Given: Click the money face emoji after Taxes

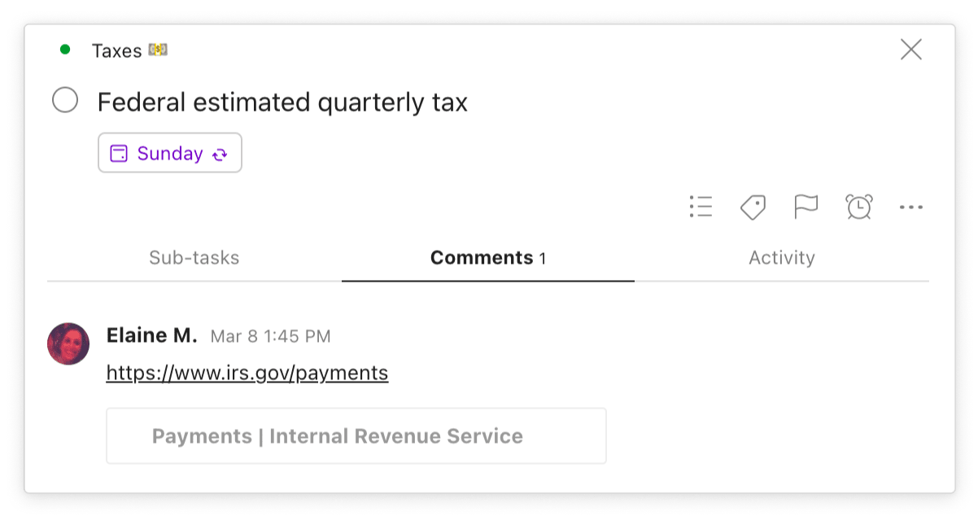Looking at the screenshot, I should (x=159, y=50).
